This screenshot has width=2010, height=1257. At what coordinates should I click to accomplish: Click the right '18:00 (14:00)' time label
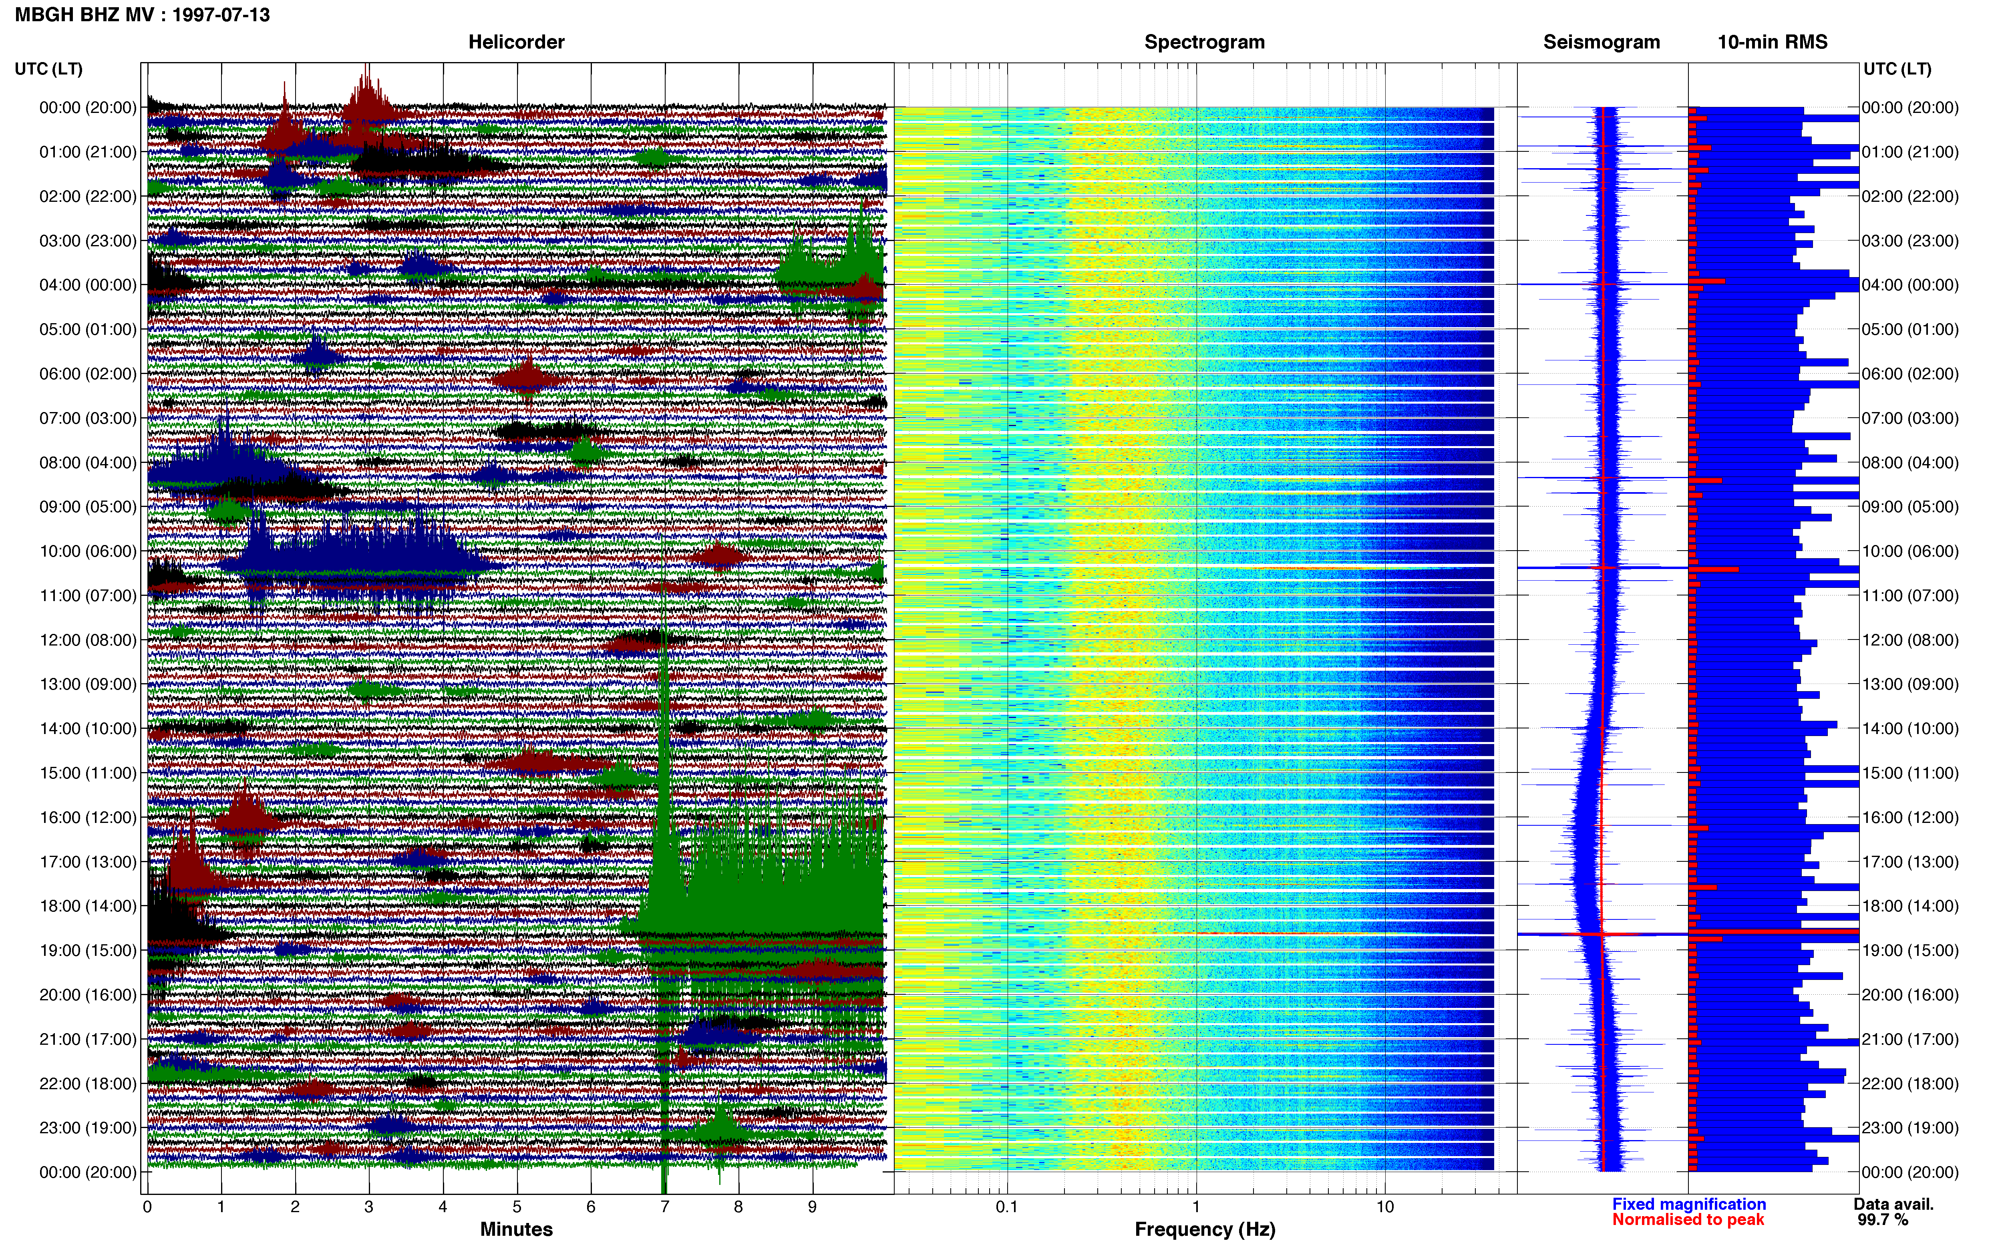(x=1910, y=906)
